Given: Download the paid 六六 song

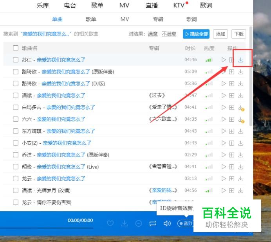Looking at the screenshot, I should (x=241, y=120).
